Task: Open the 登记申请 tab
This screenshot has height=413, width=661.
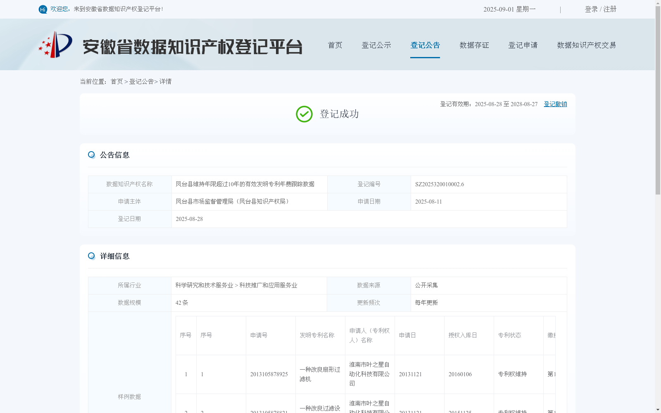Action: click(523, 45)
